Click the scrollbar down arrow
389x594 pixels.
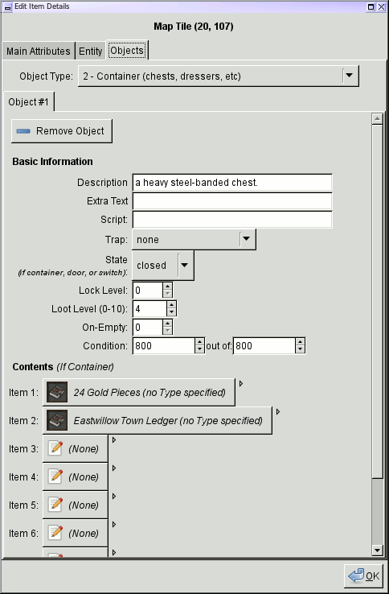377,551
